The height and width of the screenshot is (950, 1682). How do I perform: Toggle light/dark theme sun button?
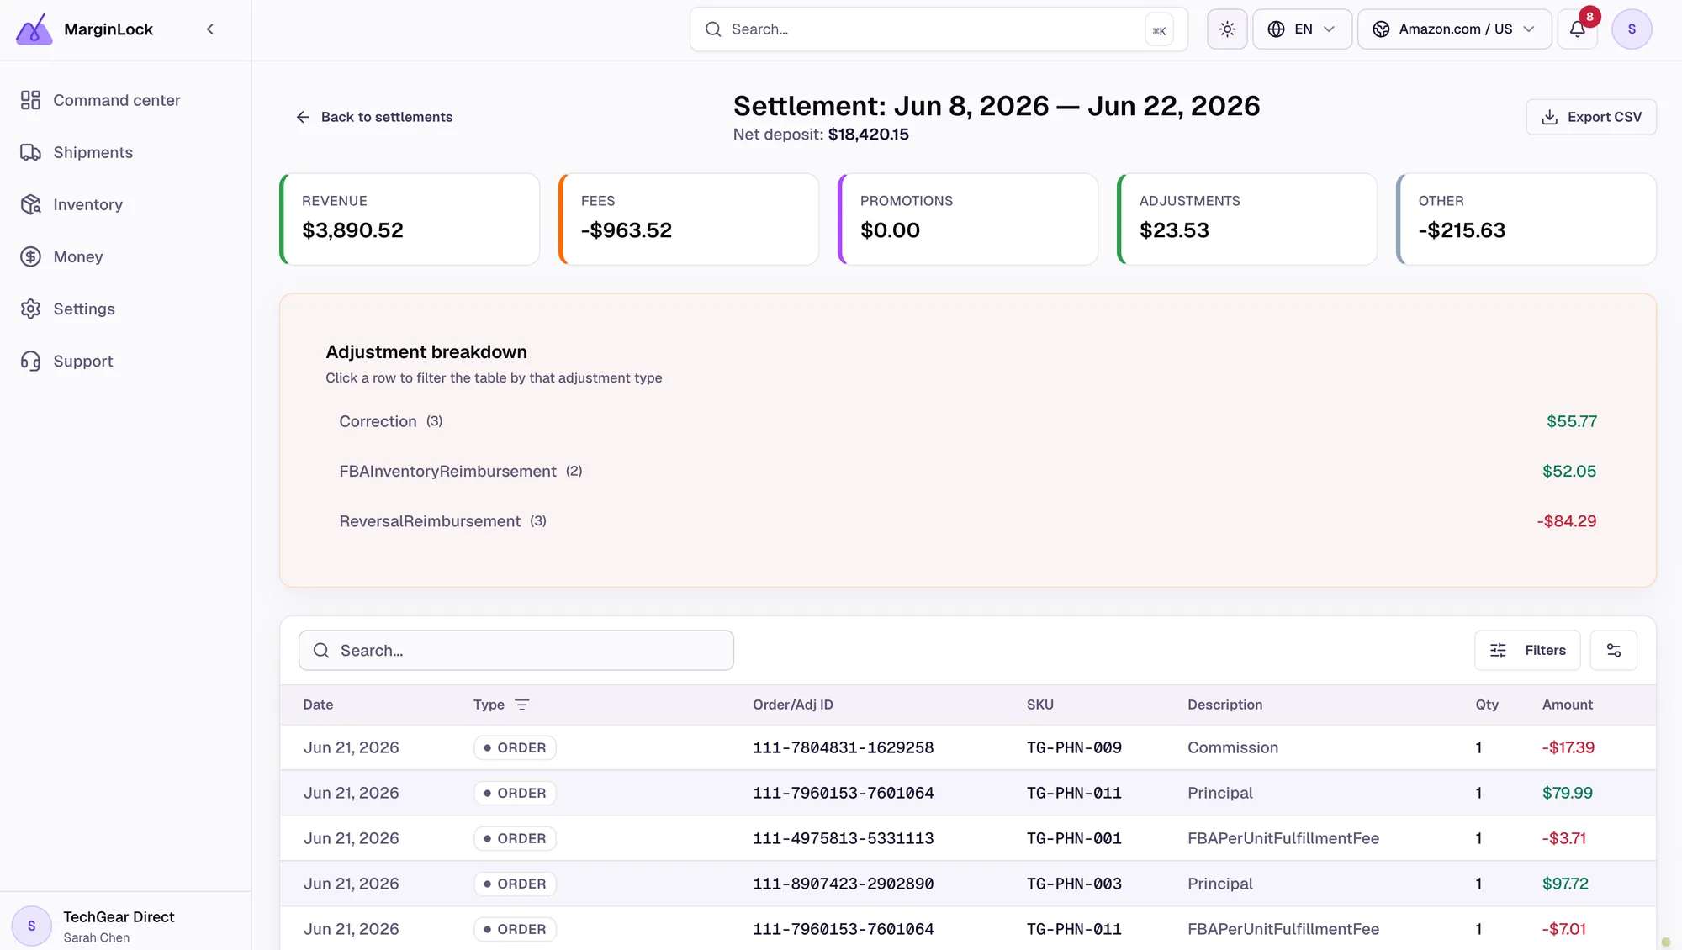pyautogui.click(x=1227, y=29)
